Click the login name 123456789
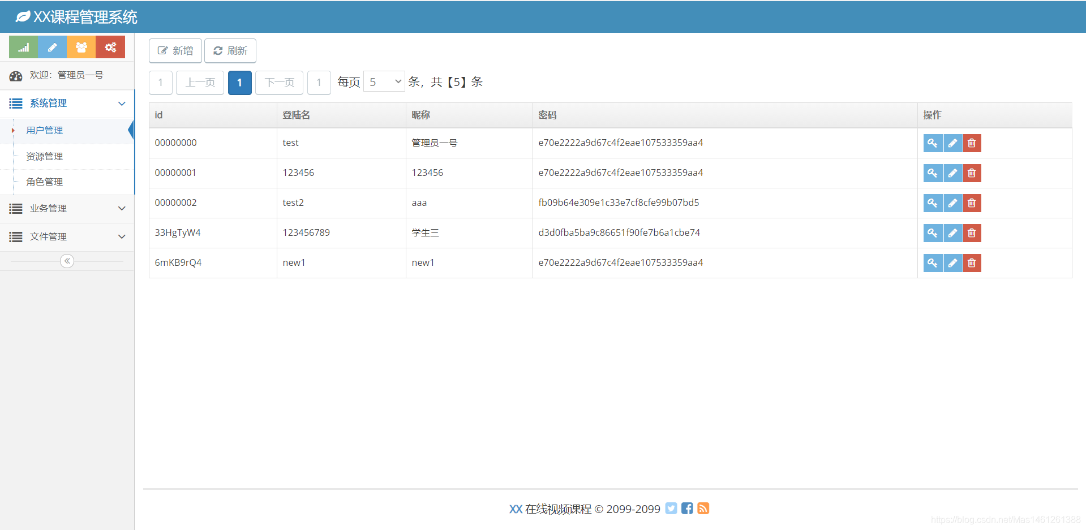The image size is (1086, 530). [x=306, y=233]
